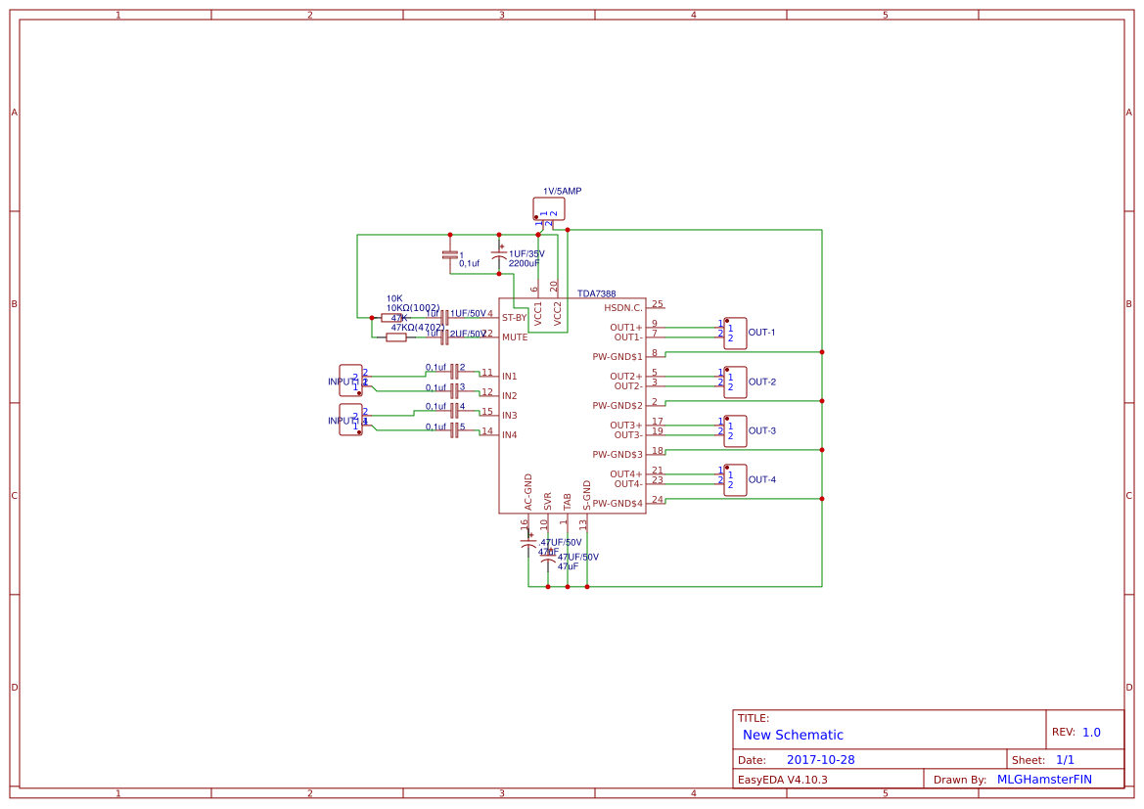The width and height of the screenshot is (1144, 809).
Task: Click the date 2017-10-28 in title block
Action: (820, 760)
